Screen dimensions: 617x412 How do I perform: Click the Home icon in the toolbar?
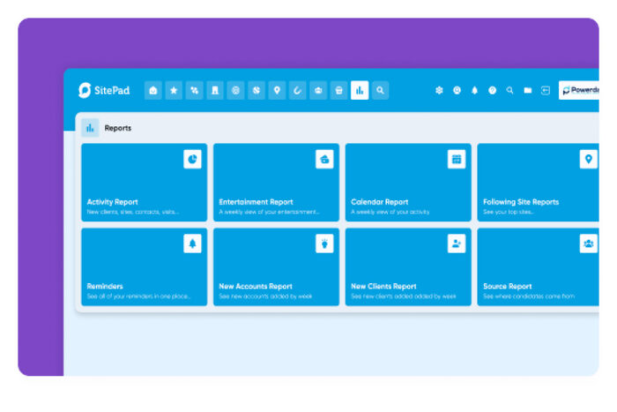tap(153, 90)
